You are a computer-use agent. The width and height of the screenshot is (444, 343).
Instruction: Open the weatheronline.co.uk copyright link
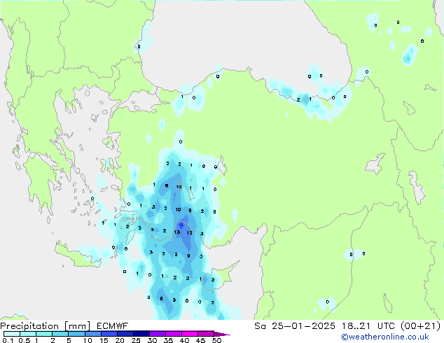pyautogui.click(x=385, y=337)
